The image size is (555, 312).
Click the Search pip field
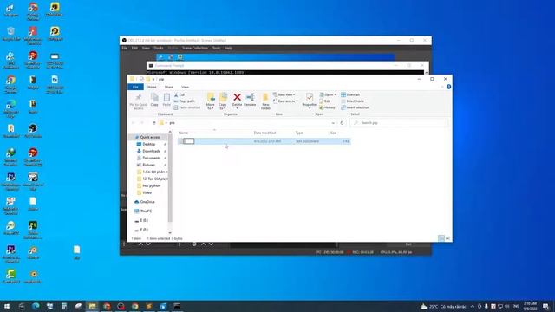[x=399, y=123]
